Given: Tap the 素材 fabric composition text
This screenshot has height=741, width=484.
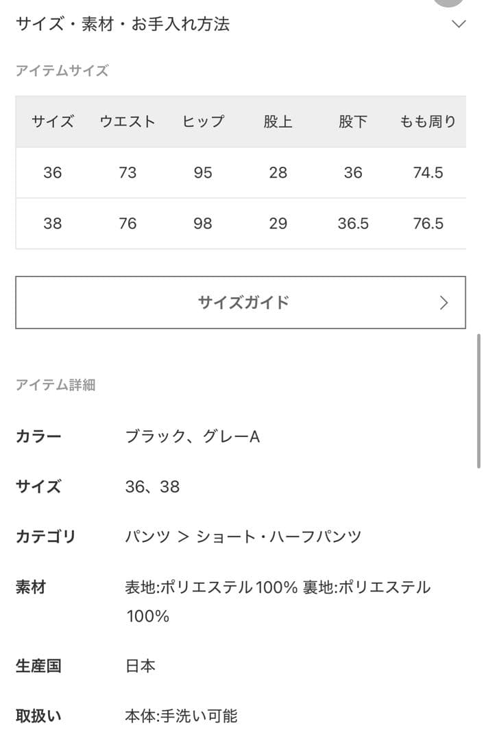Looking at the screenshot, I should tap(277, 588).
